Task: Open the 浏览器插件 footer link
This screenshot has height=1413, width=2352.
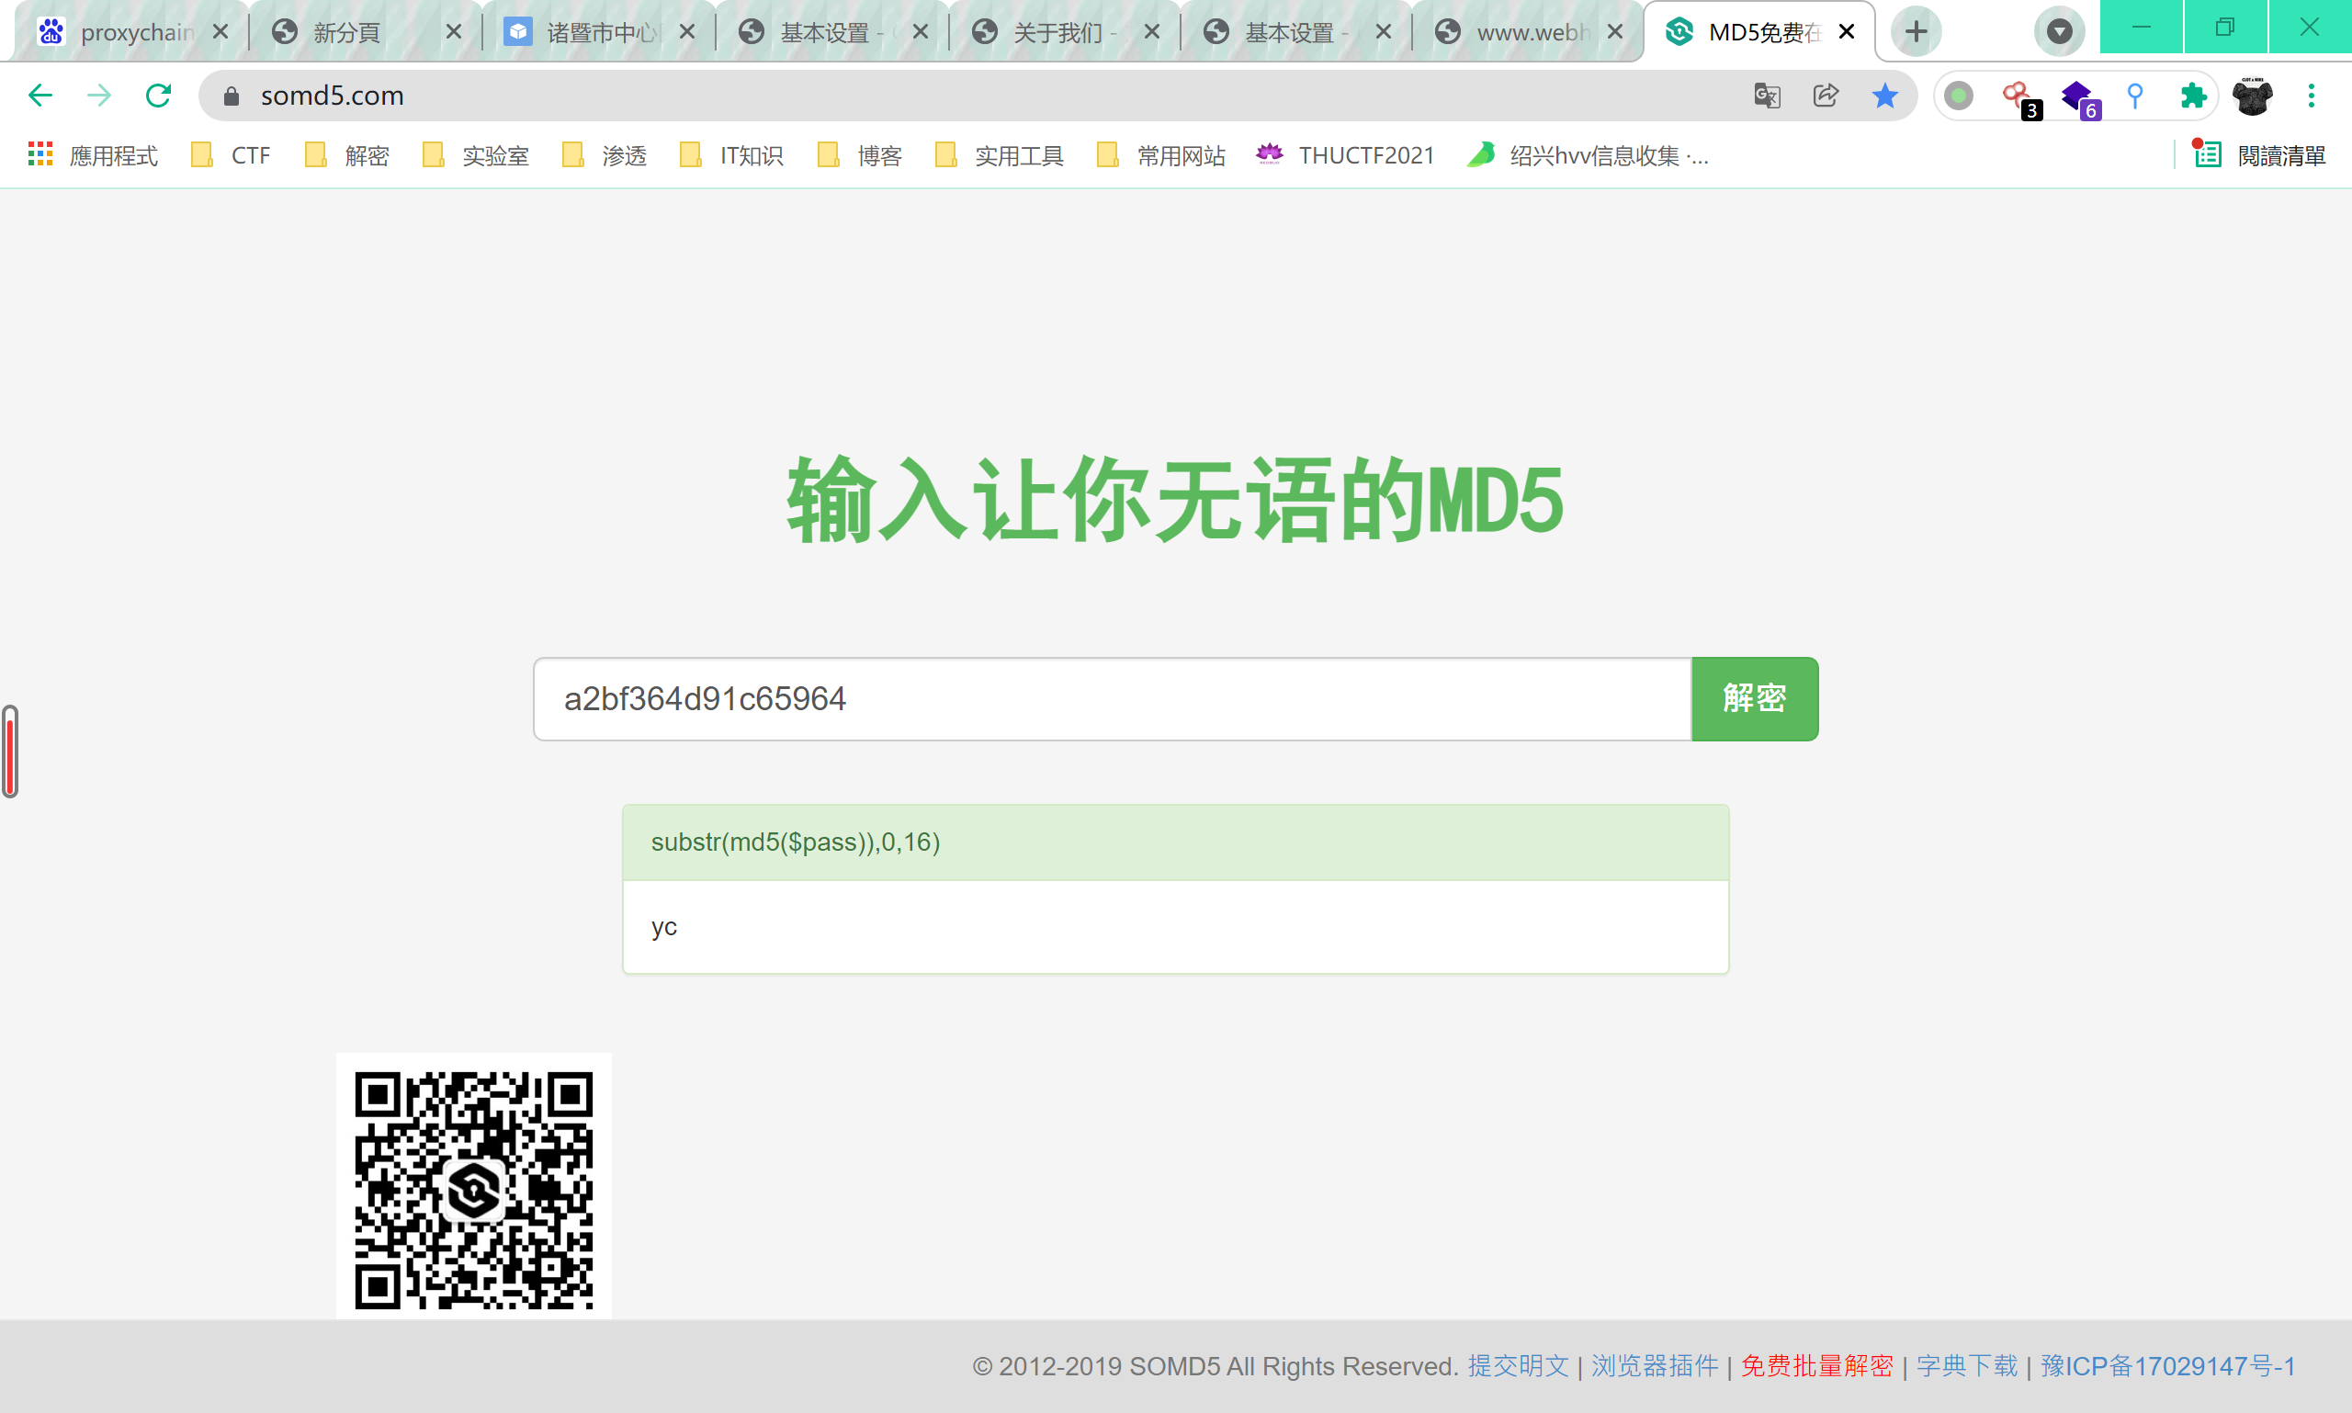Action: (1655, 1366)
